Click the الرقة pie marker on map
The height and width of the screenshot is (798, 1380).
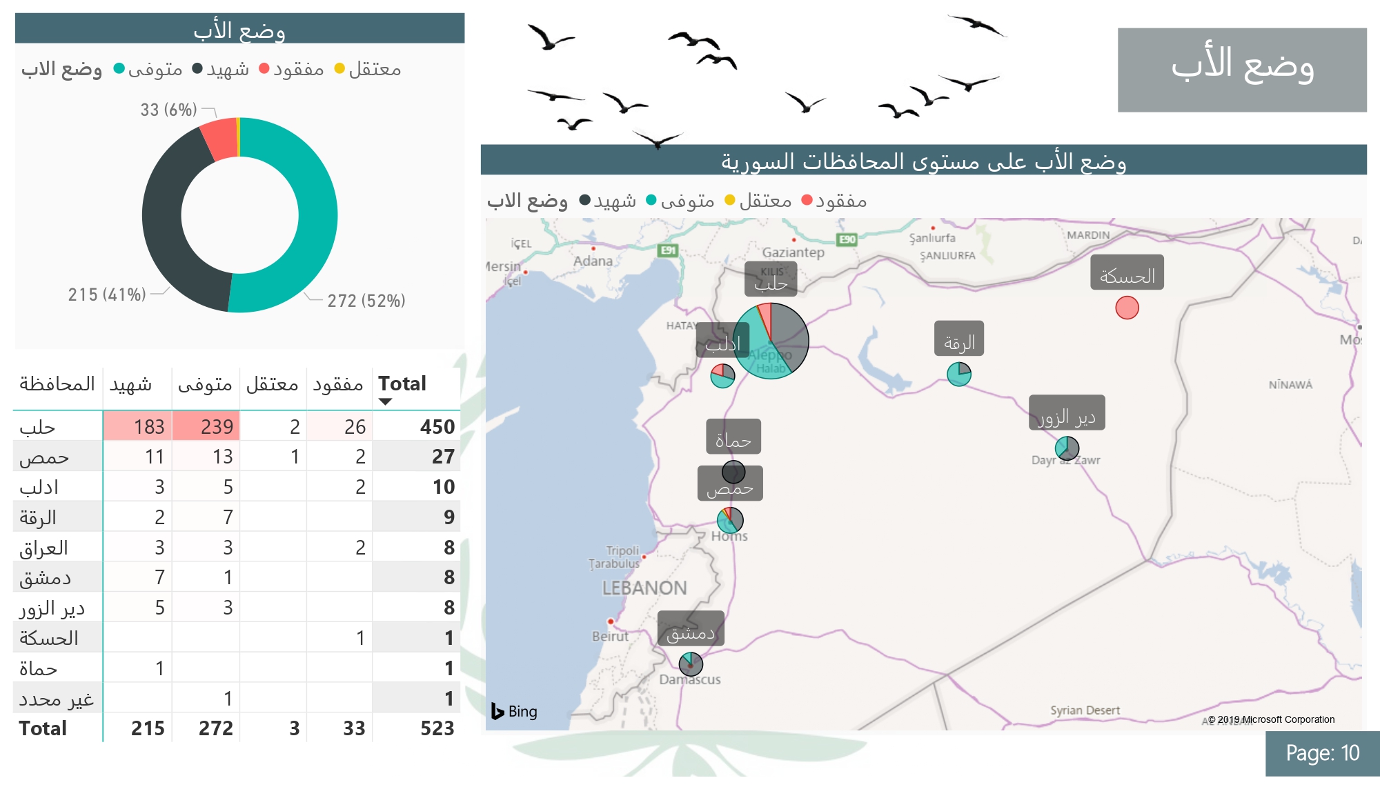(x=958, y=374)
